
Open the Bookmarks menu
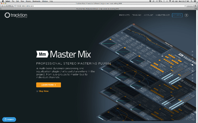coord(37,1)
